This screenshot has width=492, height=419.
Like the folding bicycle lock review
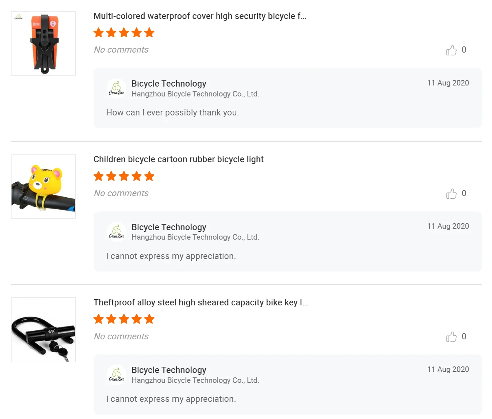click(x=451, y=50)
